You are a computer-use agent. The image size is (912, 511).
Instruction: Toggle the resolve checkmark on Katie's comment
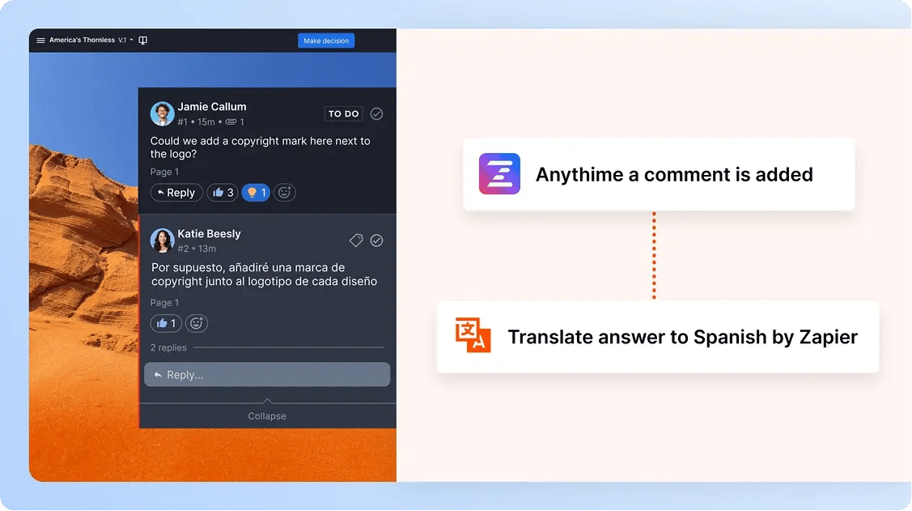(x=376, y=240)
